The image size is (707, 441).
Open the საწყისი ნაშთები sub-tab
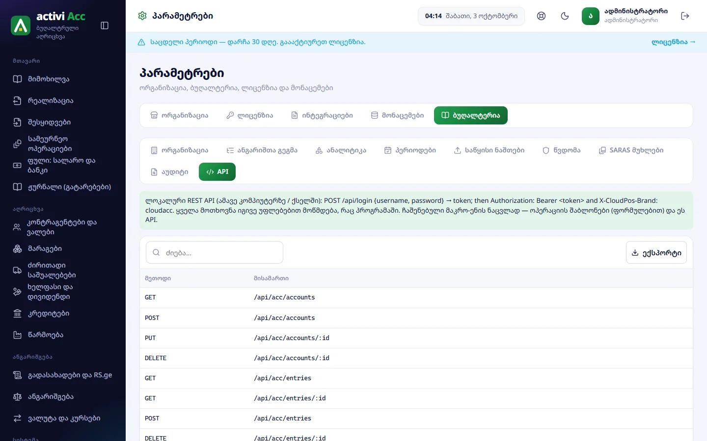[489, 150]
